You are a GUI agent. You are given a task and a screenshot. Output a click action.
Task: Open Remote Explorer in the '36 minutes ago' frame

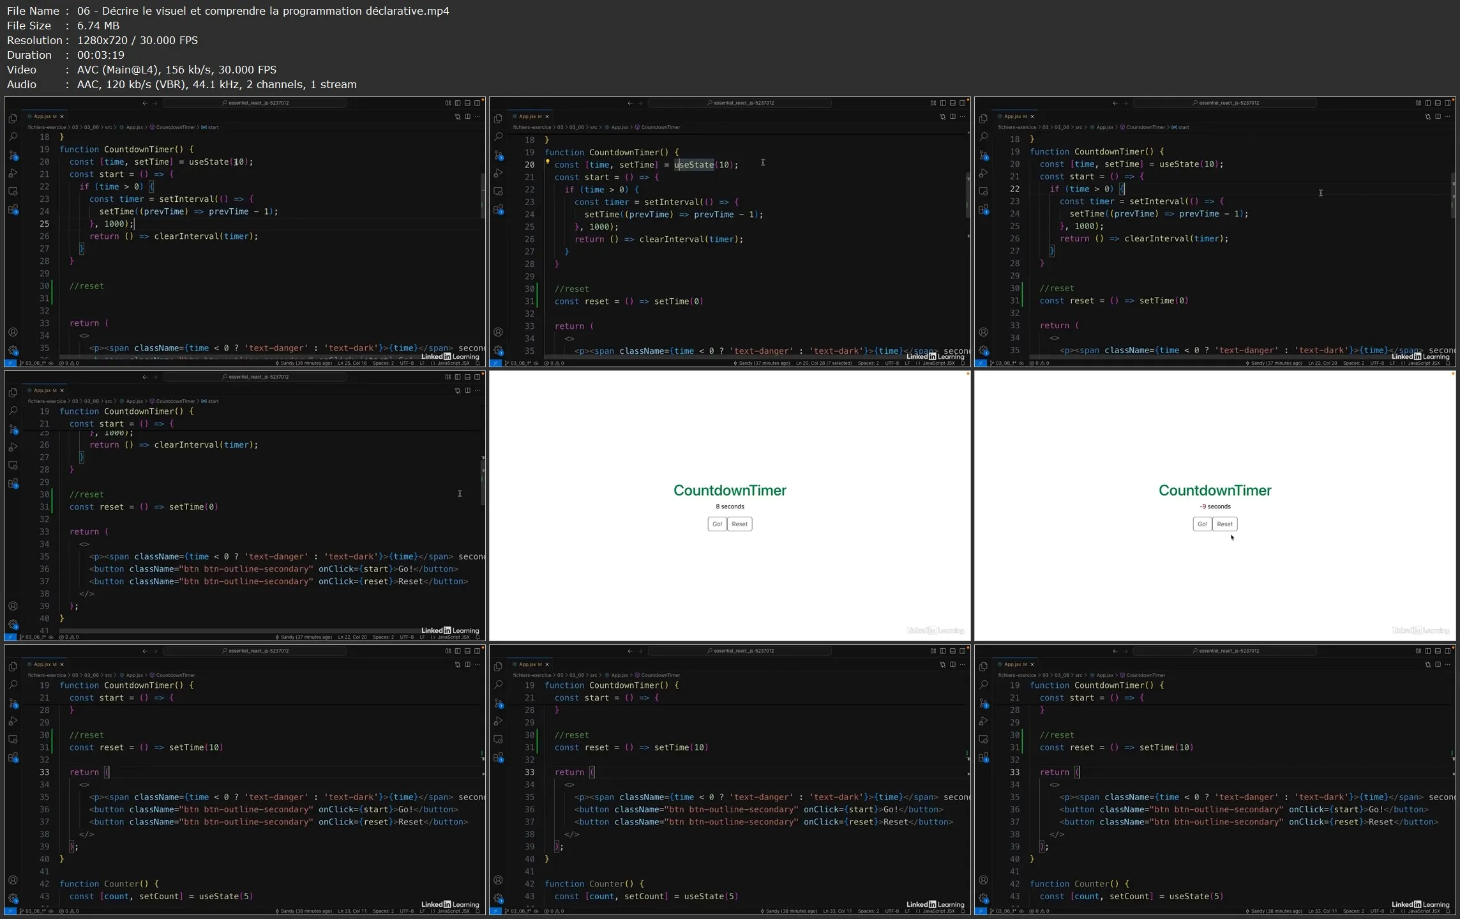pyautogui.click(x=13, y=192)
